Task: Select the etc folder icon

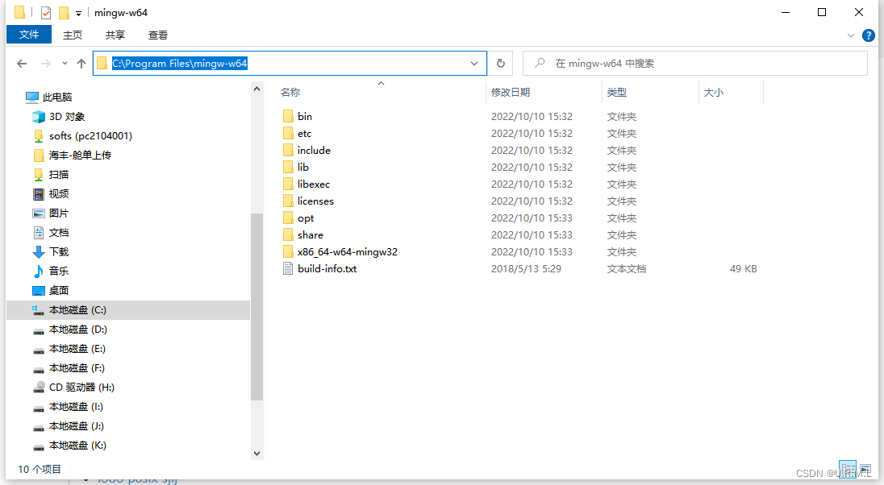Action: click(288, 134)
